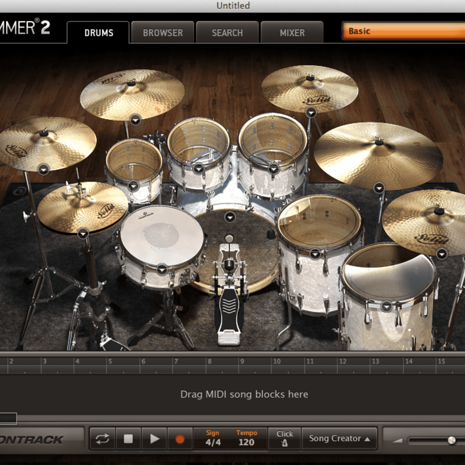
Task: Click the Drummer 2 logo
Action: click(x=25, y=27)
